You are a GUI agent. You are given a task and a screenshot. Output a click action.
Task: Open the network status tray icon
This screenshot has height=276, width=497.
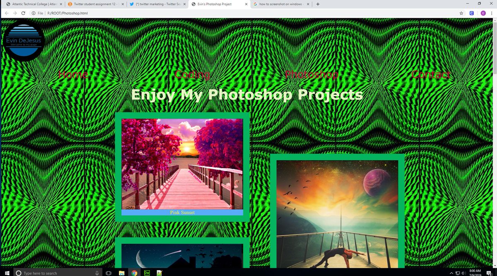458,273
